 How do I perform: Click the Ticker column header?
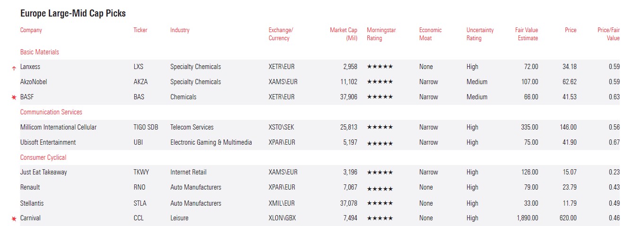140,30
